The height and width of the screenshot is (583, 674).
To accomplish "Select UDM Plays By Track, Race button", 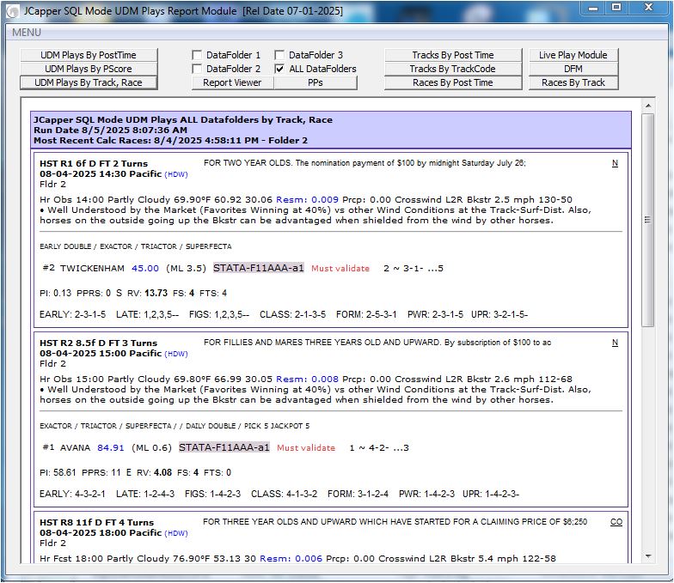I will tap(89, 82).
